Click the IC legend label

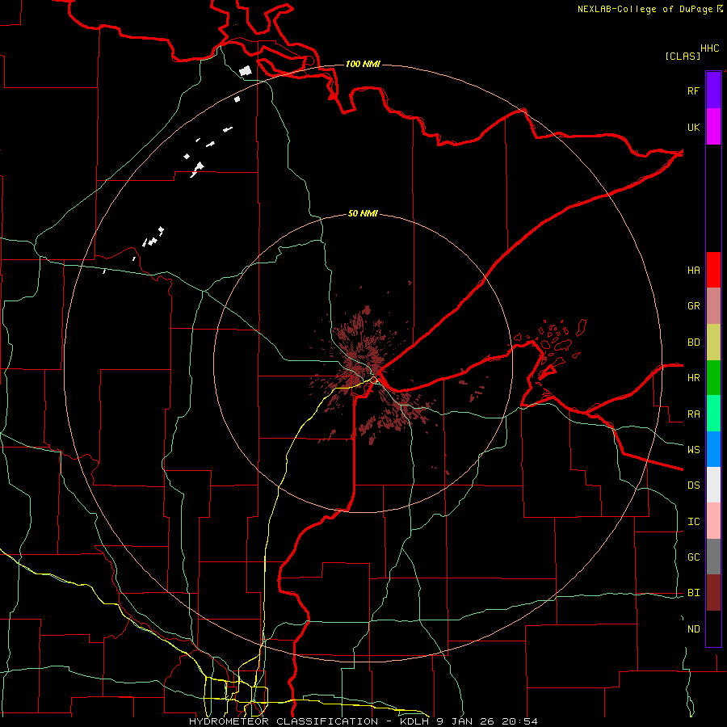coord(693,521)
